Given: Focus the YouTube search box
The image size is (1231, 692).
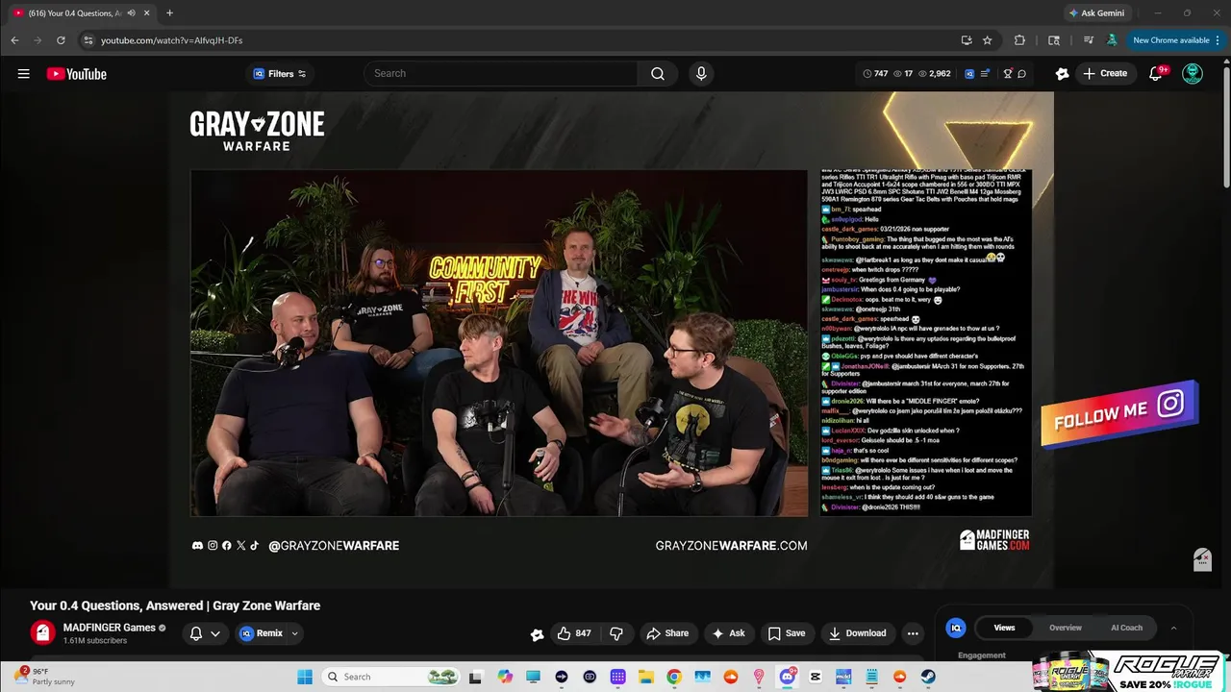Looking at the screenshot, I should [500, 74].
